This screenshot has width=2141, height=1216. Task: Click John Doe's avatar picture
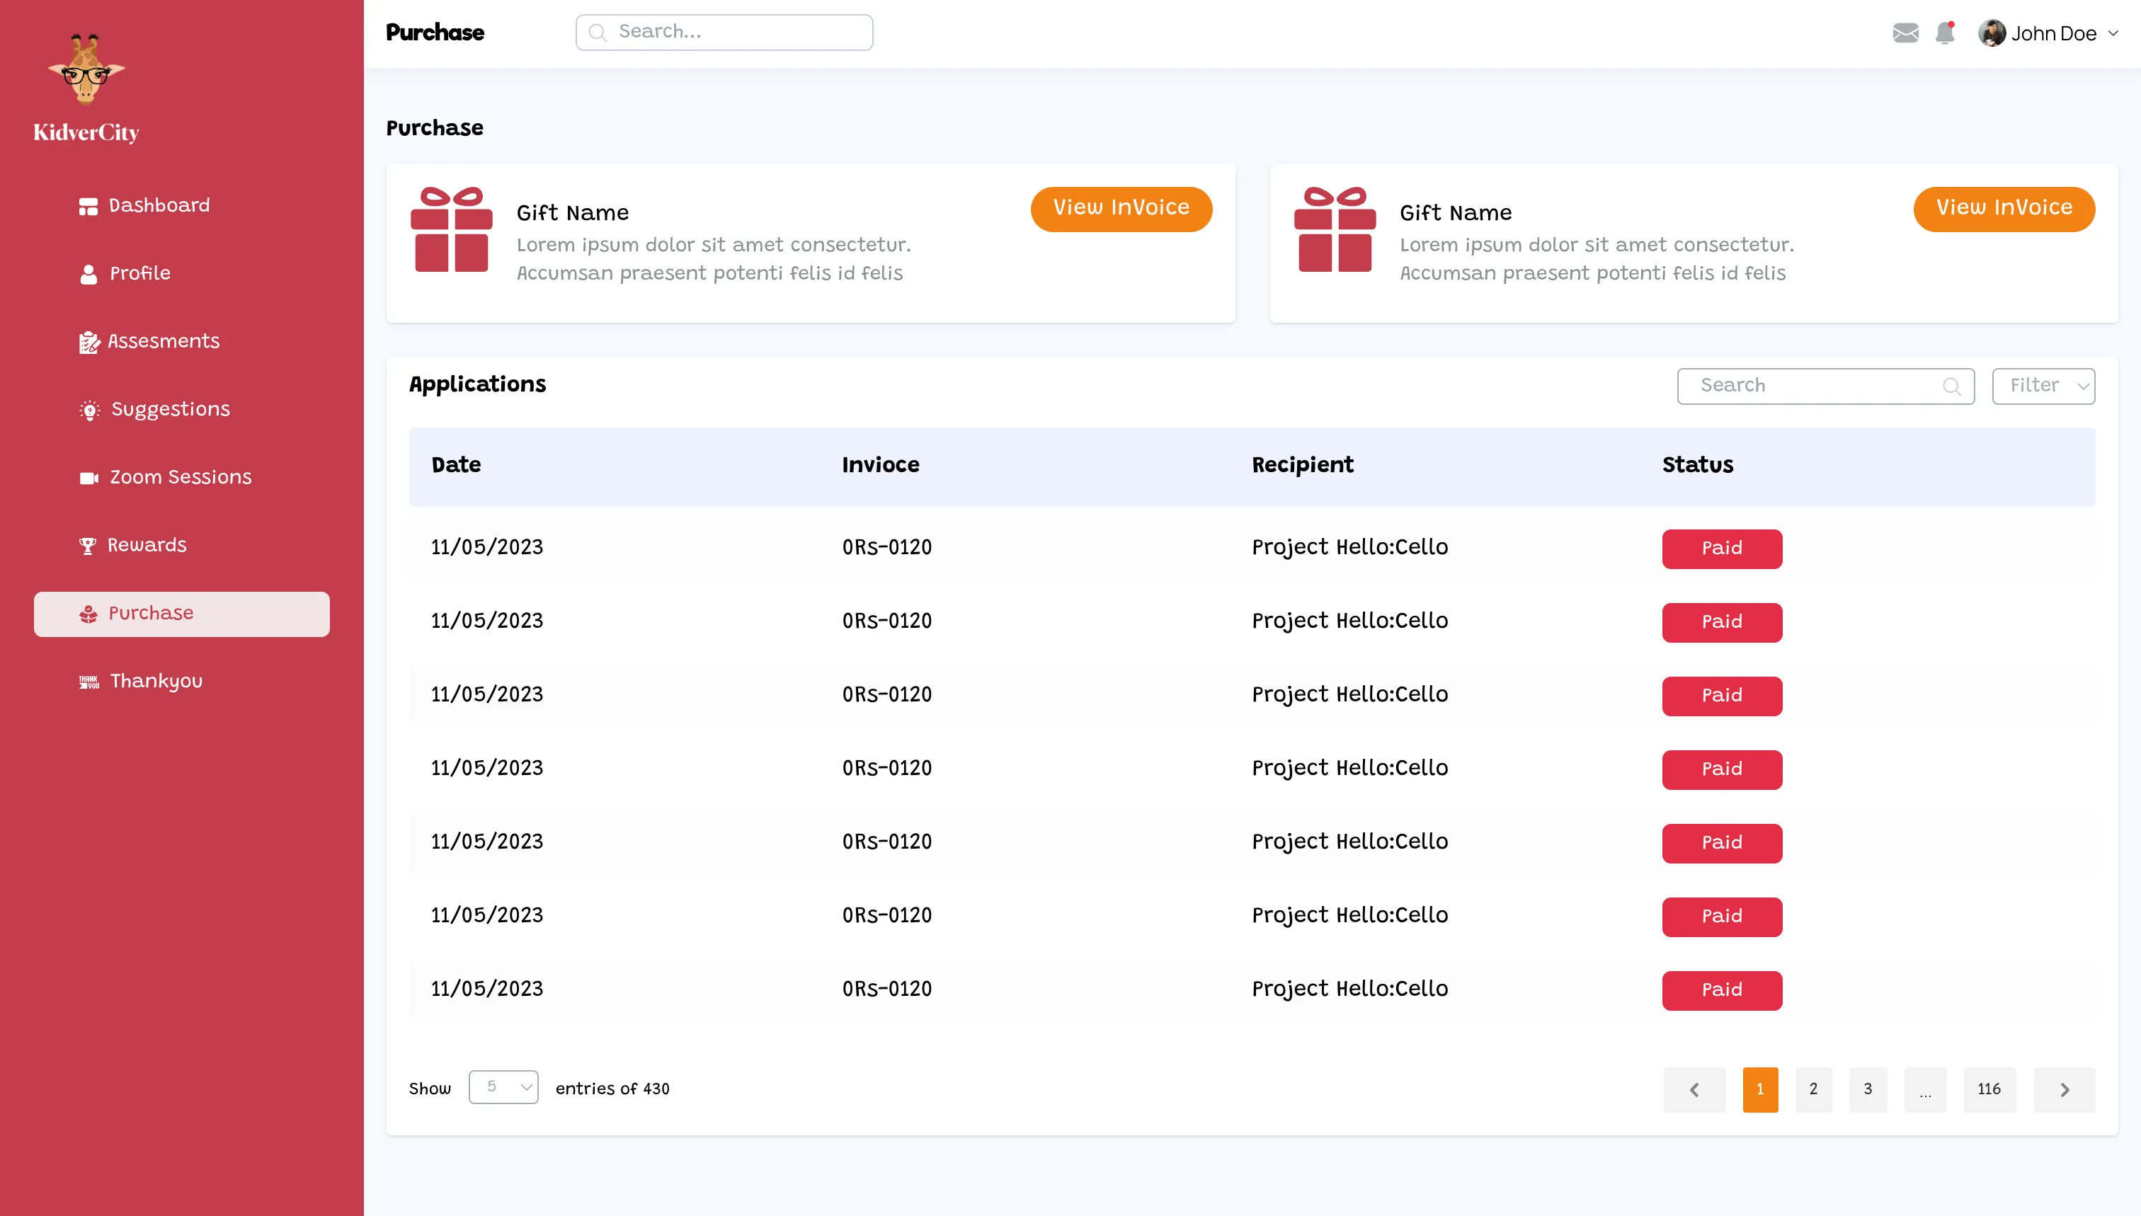[x=1992, y=33]
